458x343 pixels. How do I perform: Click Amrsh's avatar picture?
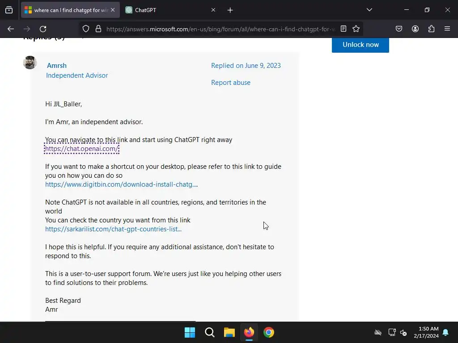coord(30,63)
